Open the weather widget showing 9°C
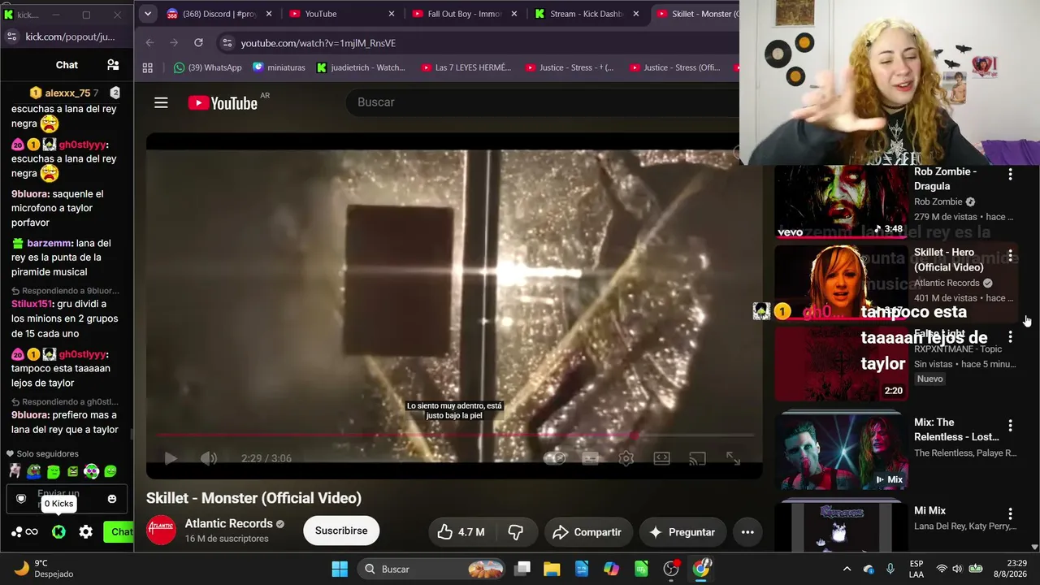 [45, 569]
